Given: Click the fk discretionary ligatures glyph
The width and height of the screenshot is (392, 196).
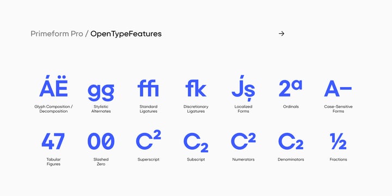Looking at the screenshot, I should pos(196,88).
